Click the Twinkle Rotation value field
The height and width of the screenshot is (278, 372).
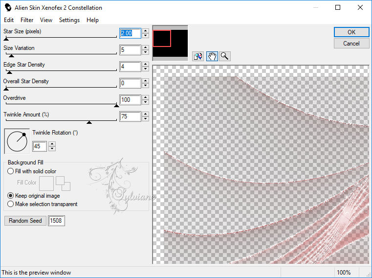pos(40,146)
